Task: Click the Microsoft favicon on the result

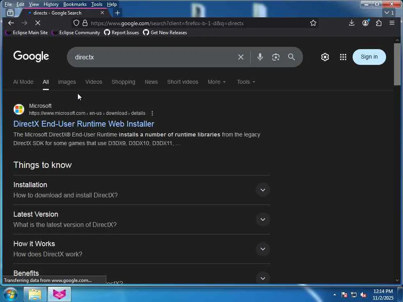Action: [19, 109]
